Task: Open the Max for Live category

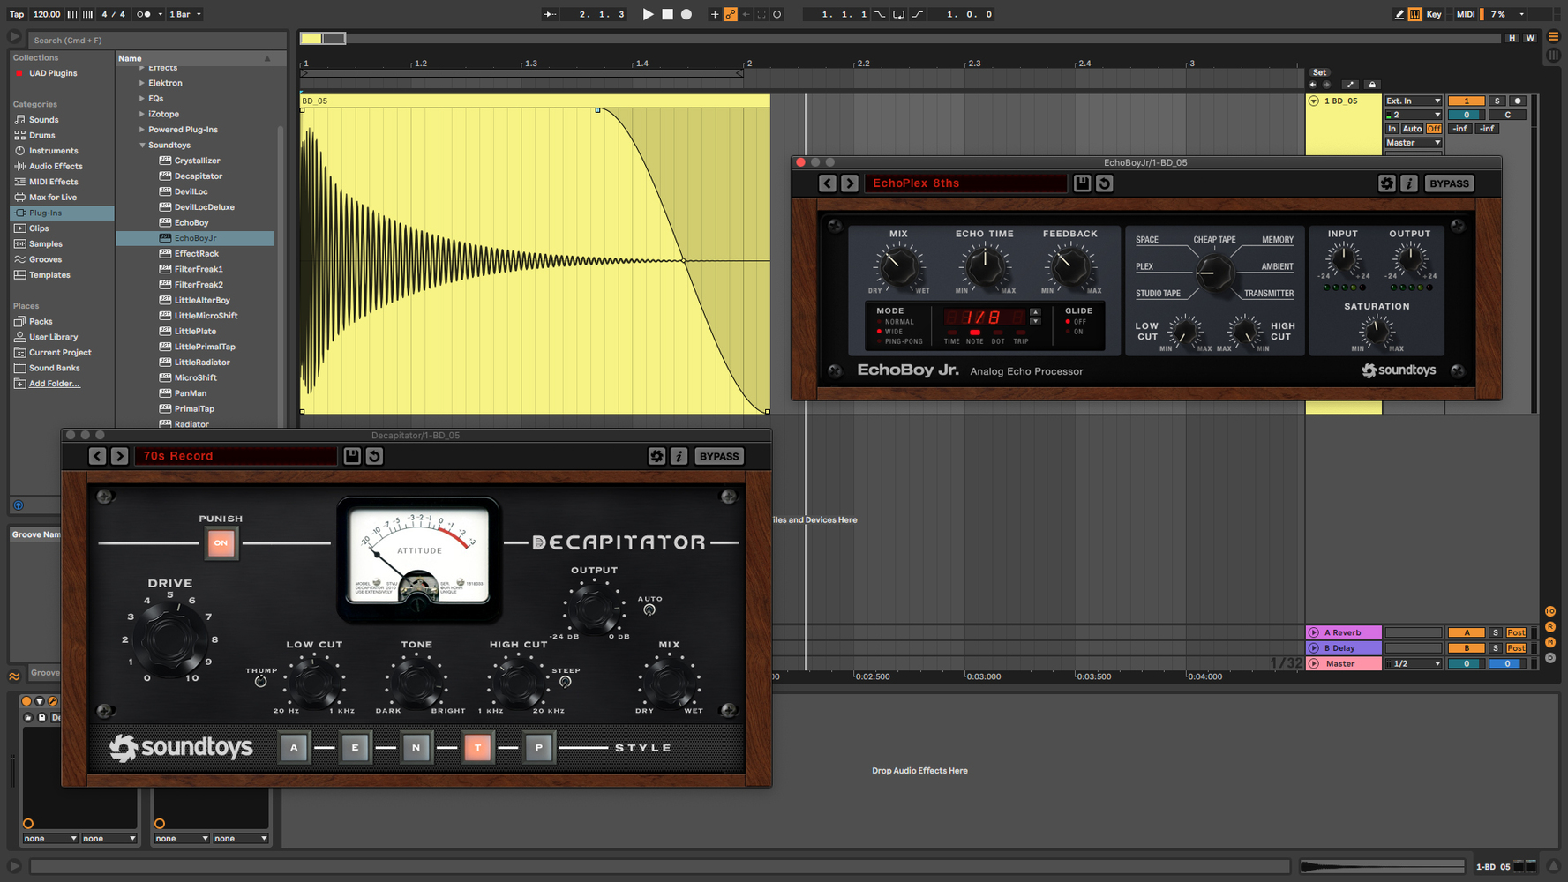Action: (x=52, y=198)
